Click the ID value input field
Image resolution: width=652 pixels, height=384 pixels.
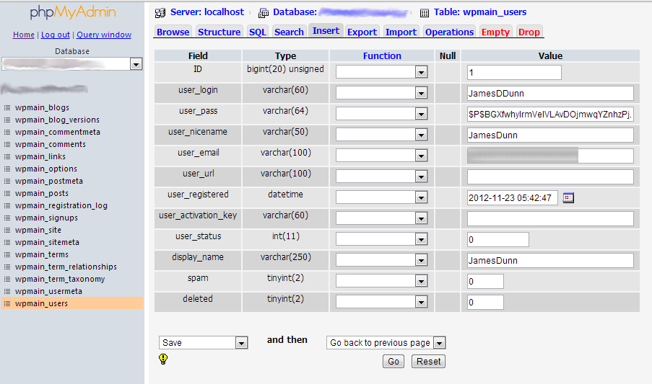(x=514, y=72)
